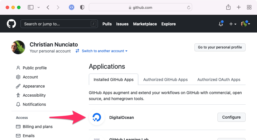Click the Applications page heading
Viewport: 257px width, 140px height.
point(107,66)
